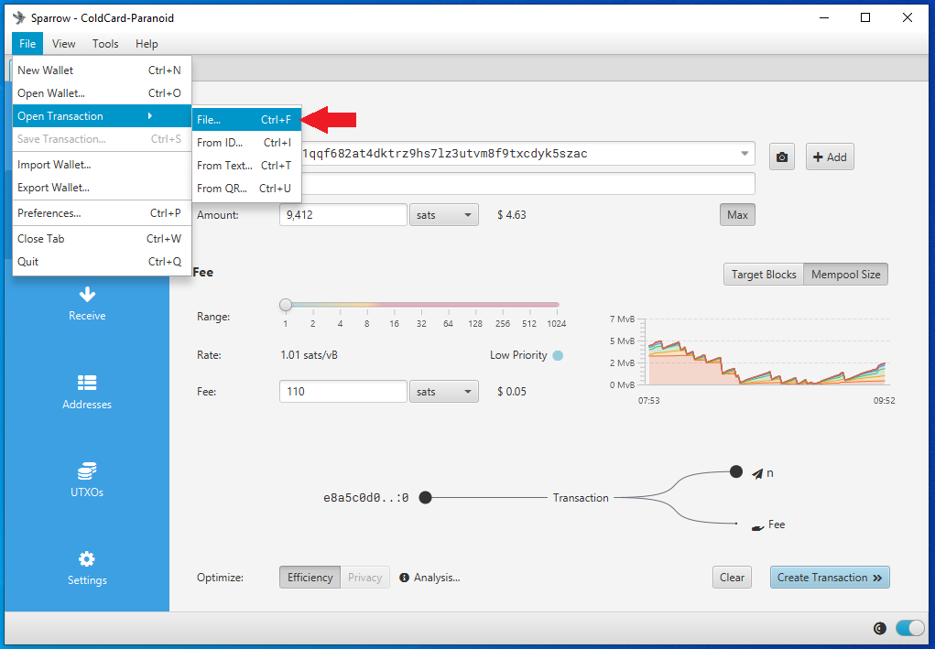
Task: Open the UTXOs sidebar section
Action: [x=87, y=481]
